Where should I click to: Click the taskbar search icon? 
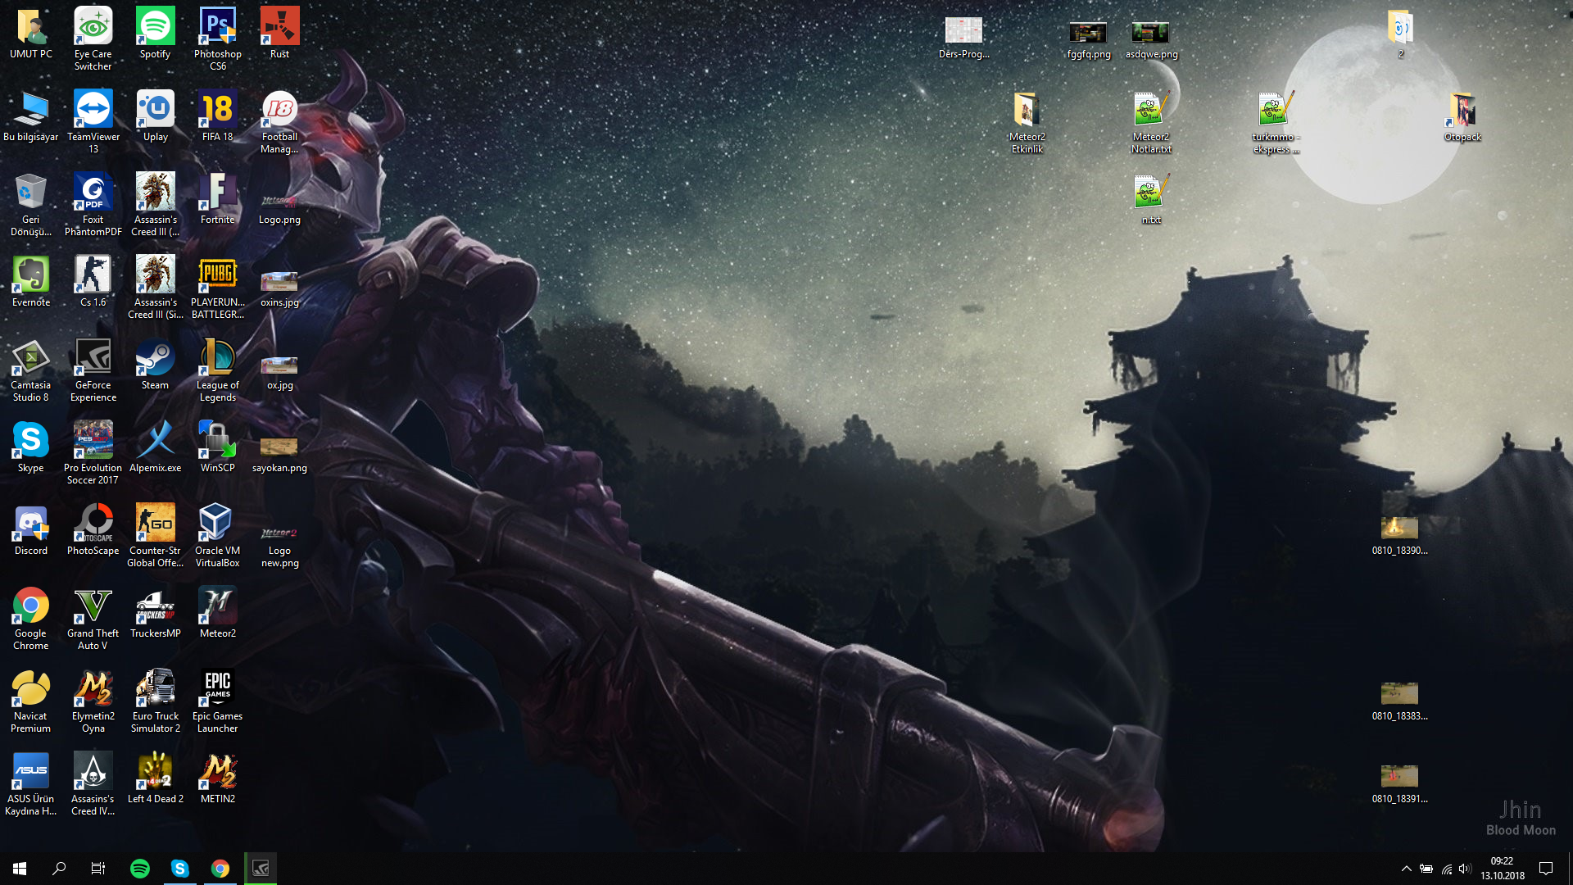pos(59,869)
